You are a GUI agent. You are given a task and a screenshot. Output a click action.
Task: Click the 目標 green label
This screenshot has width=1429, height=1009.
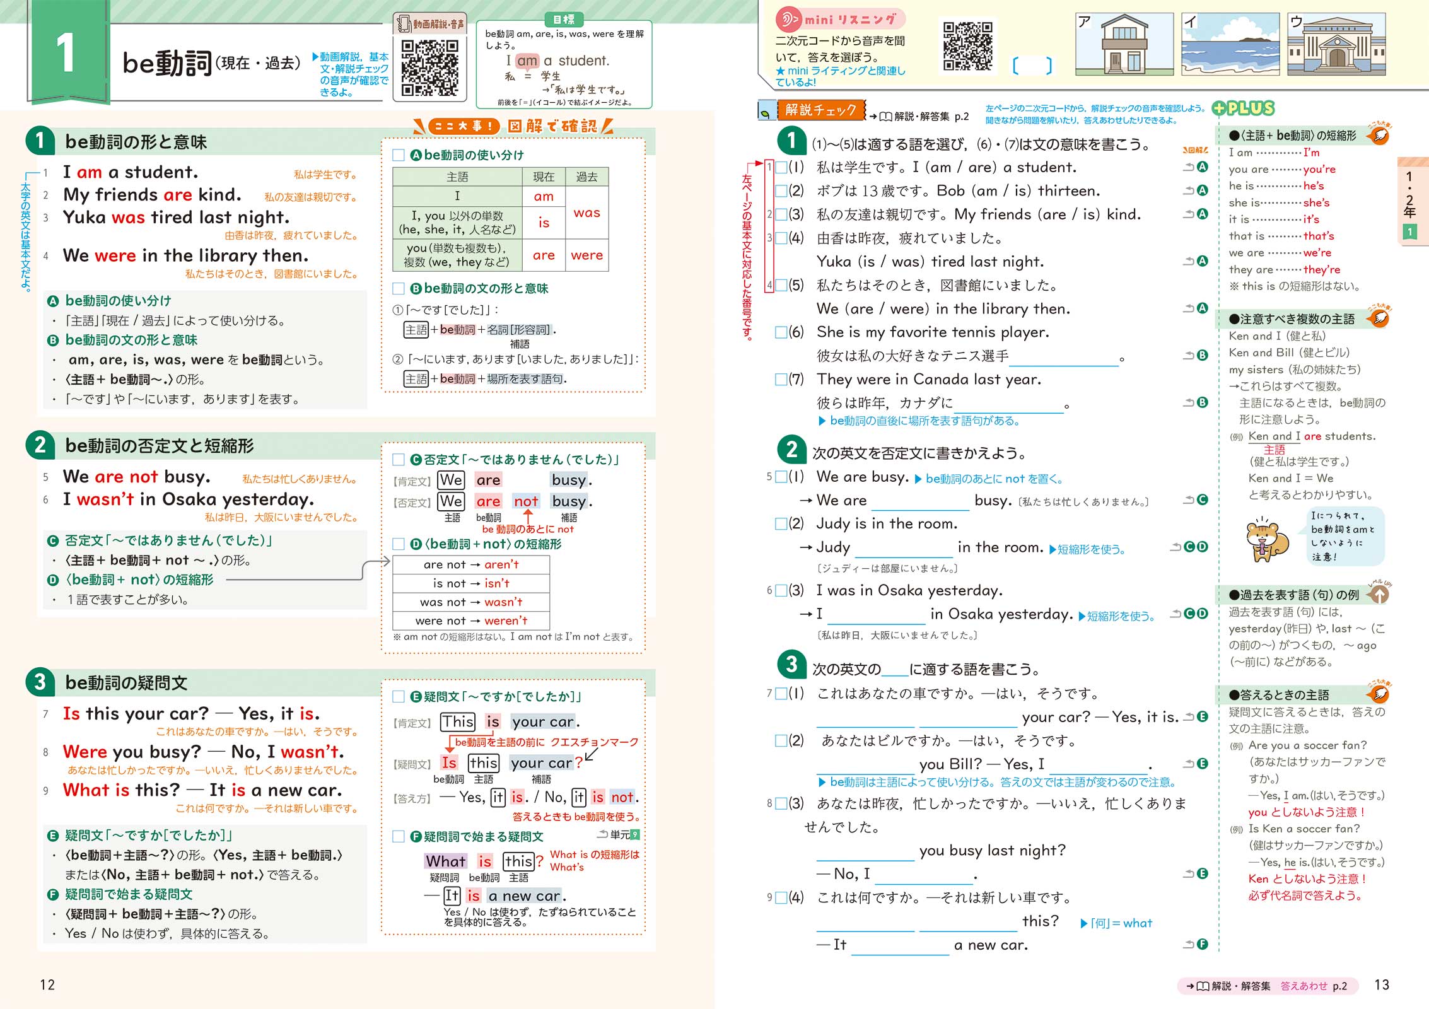coord(564,20)
